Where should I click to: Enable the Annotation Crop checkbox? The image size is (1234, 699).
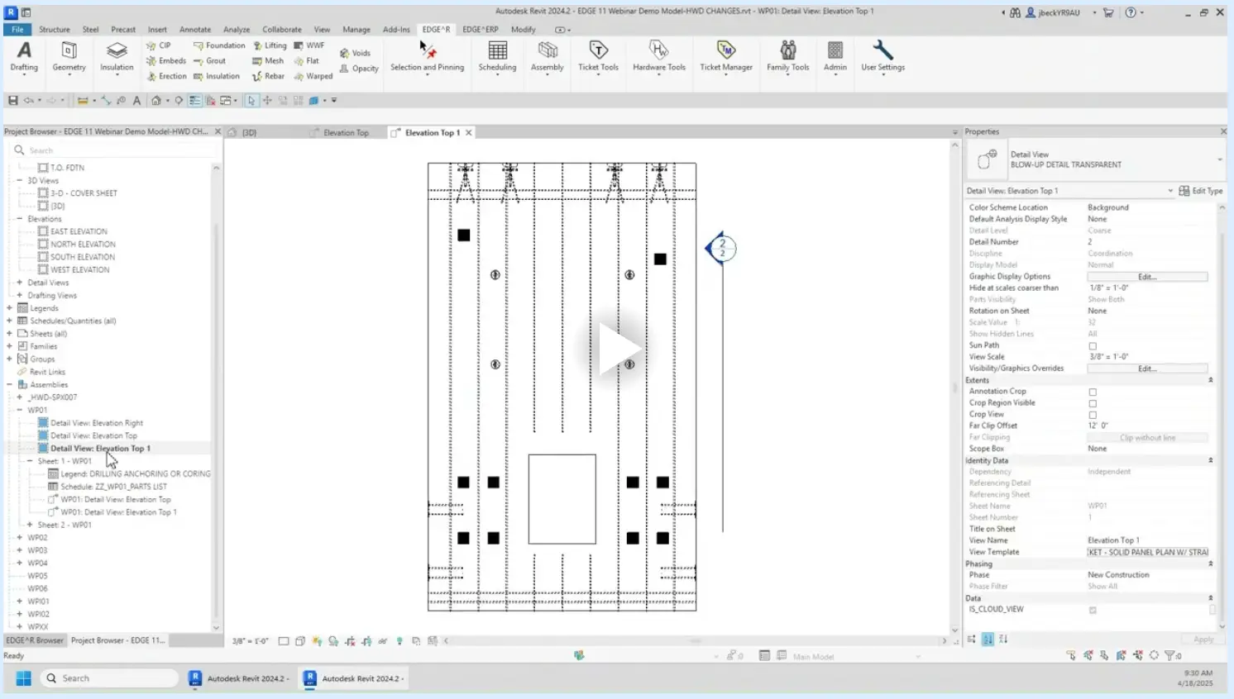[x=1093, y=392]
